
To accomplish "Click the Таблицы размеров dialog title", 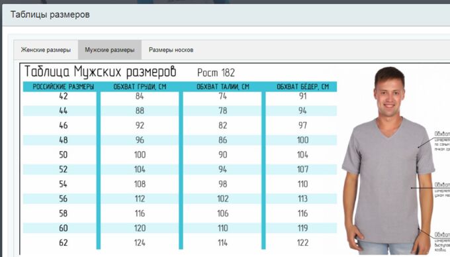I will [50, 15].
